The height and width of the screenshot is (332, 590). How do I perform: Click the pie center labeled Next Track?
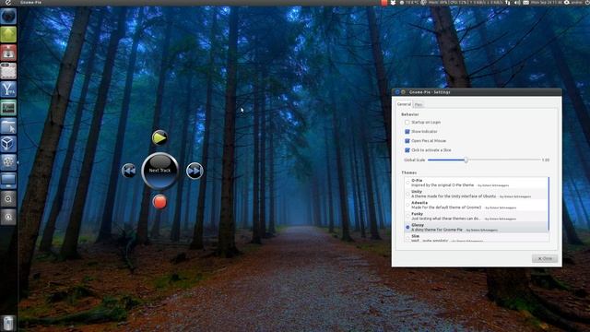click(x=159, y=171)
